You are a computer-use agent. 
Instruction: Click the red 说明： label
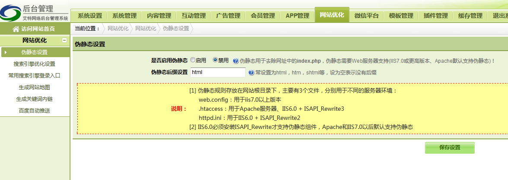(179, 109)
